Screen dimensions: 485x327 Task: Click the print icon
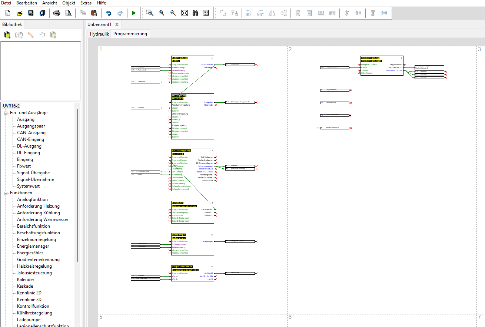pyautogui.click(x=57, y=13)
